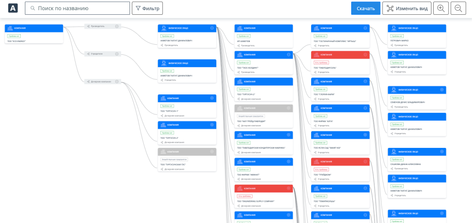472x223 pixels.
Task: Select ПЕТРОВИЧ МАРКО person name
Action: pyautogui.click(x=400, y=41)
